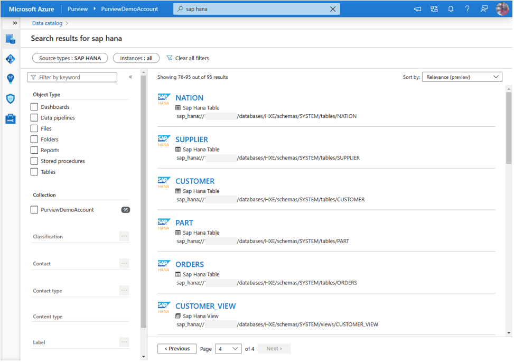
Task: Collapse the filter panel with double chevron
Action: click(130, 77)
